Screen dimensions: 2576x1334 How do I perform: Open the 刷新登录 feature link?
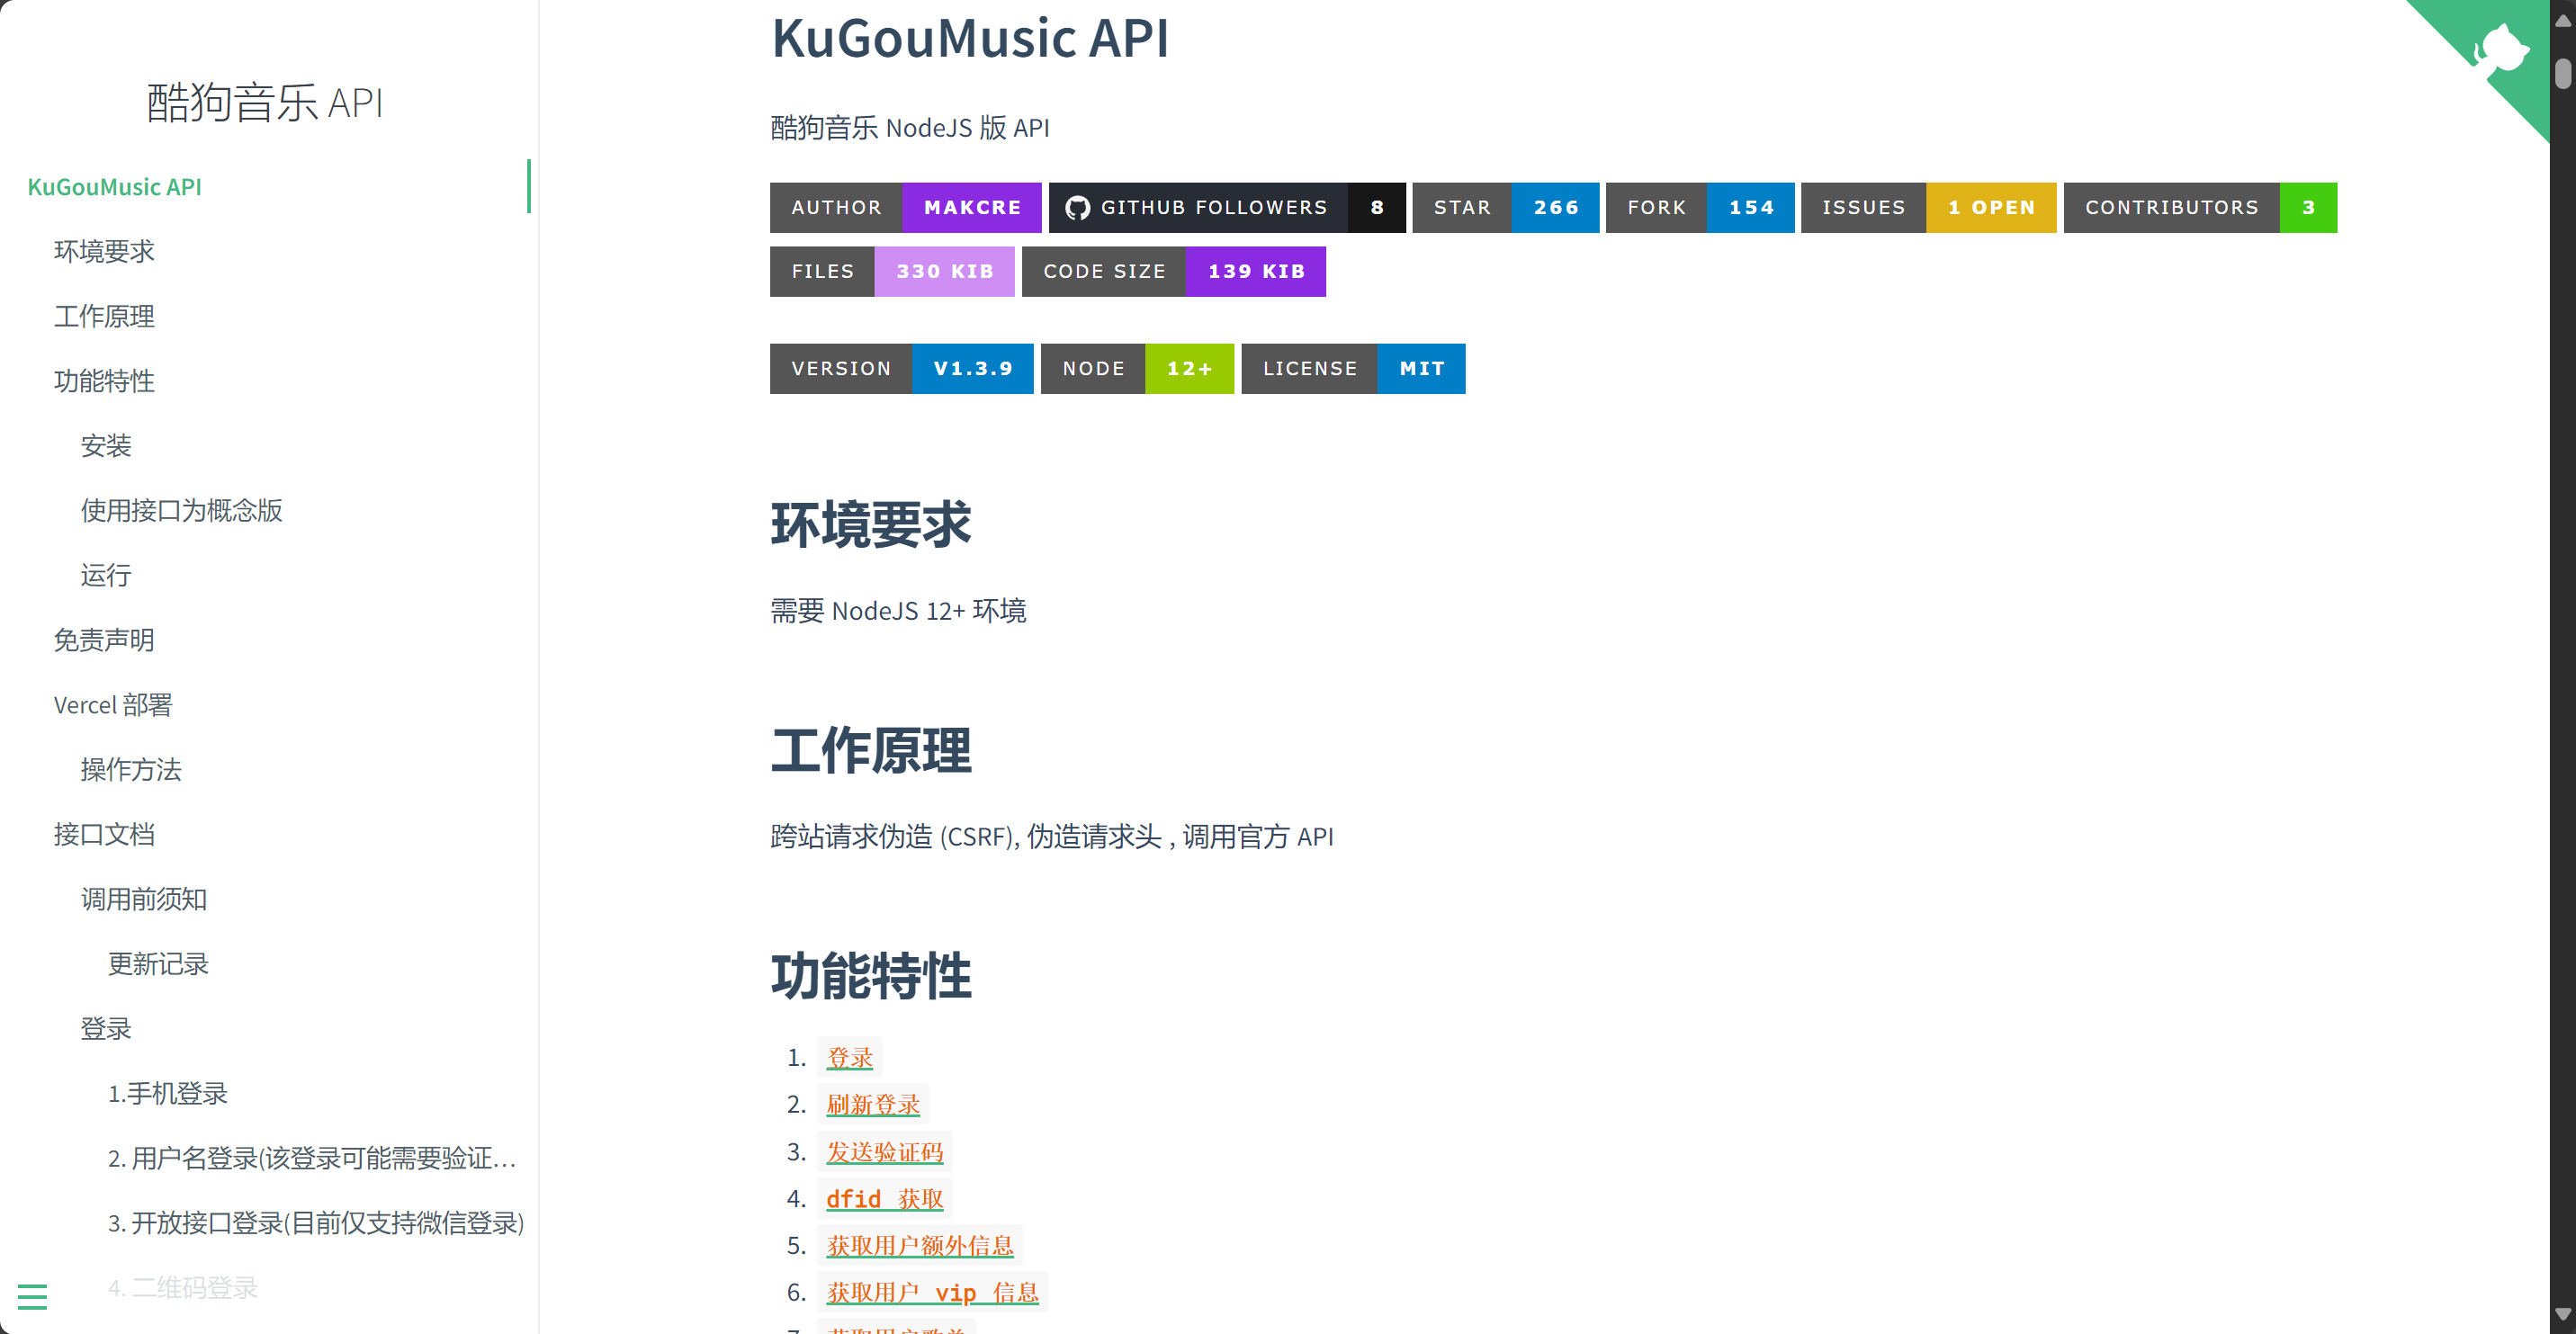click(872, 1104)
